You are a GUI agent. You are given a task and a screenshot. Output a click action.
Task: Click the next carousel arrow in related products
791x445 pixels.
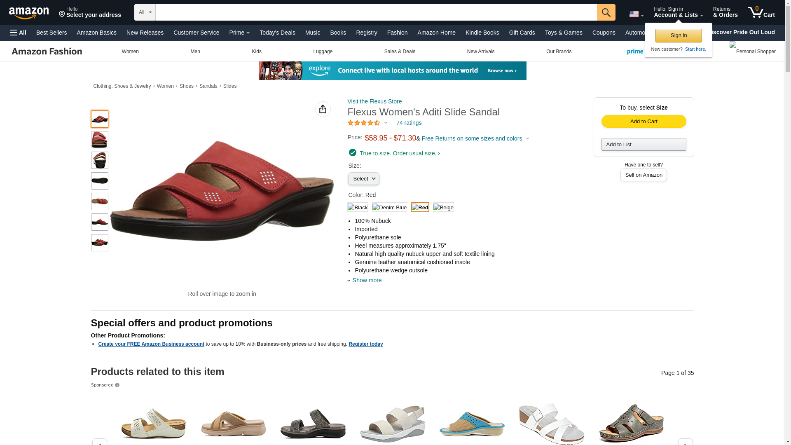[685, 442]
